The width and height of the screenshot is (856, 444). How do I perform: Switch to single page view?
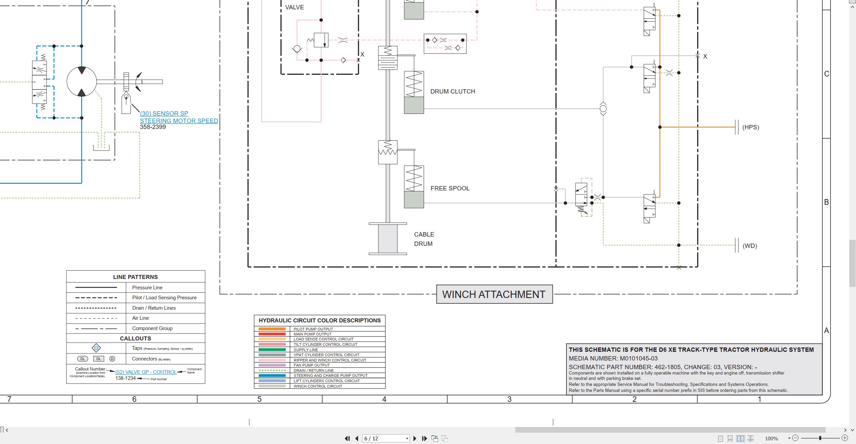click(720, 438)
